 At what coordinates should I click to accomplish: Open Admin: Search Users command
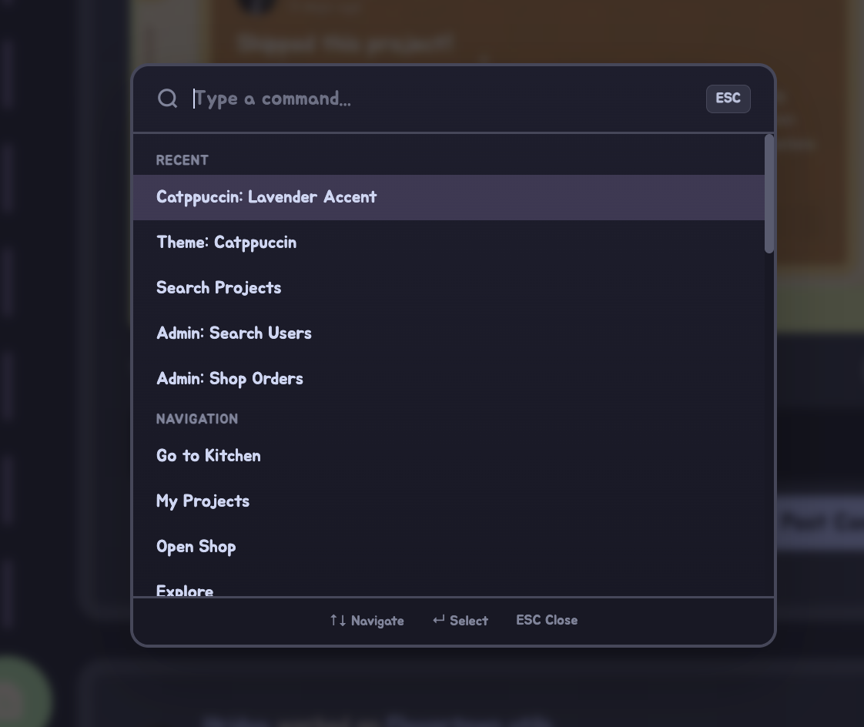(x=234, y=333)
